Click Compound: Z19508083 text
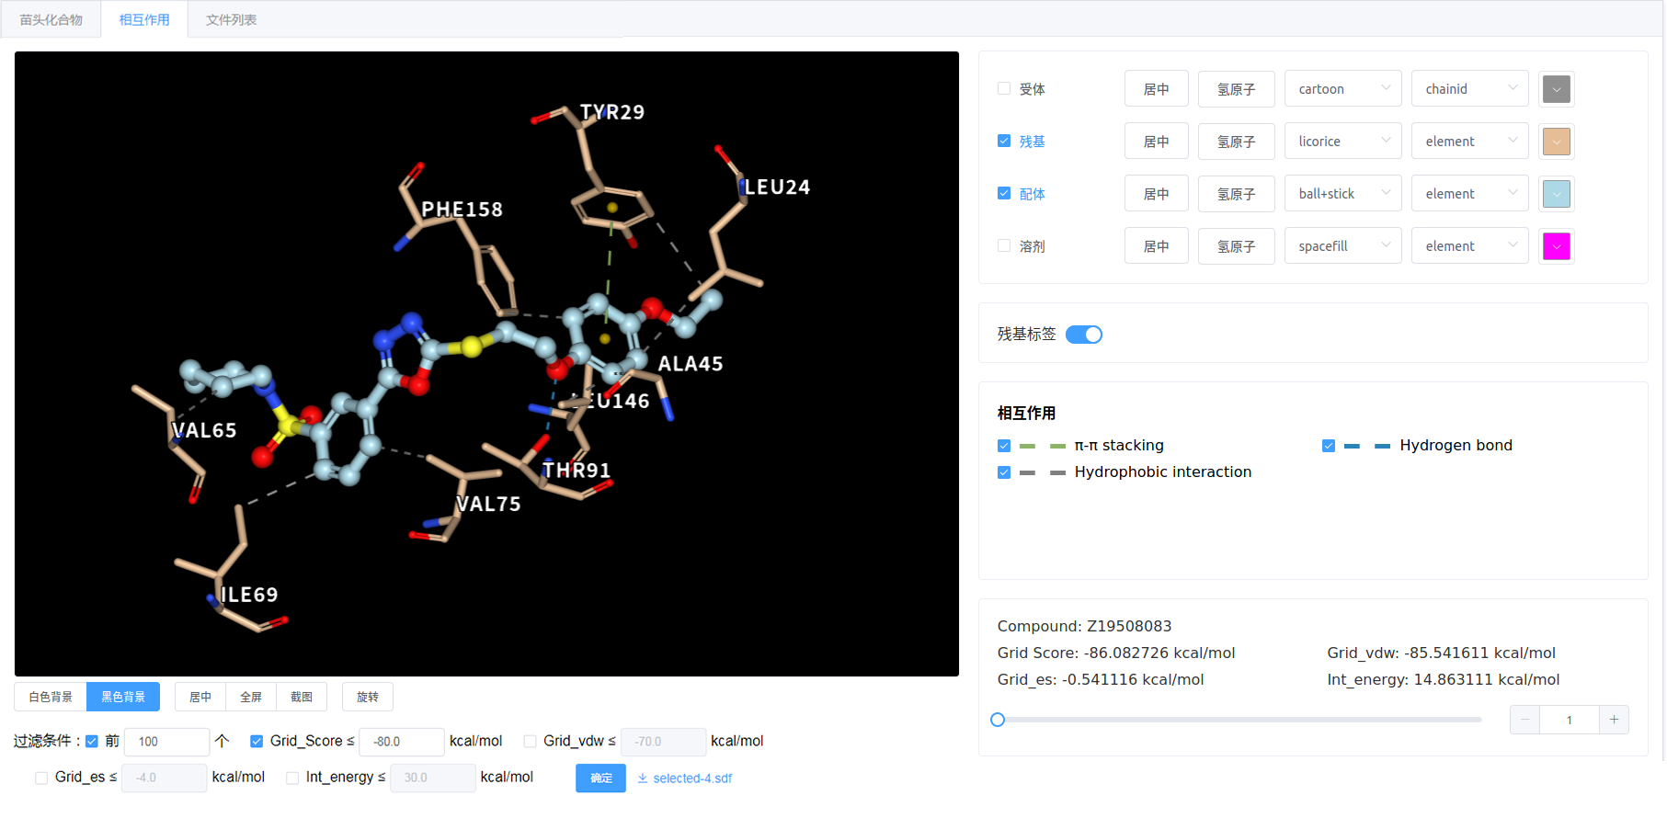The image size is (1667, 818). click(x=1084, y=626)
